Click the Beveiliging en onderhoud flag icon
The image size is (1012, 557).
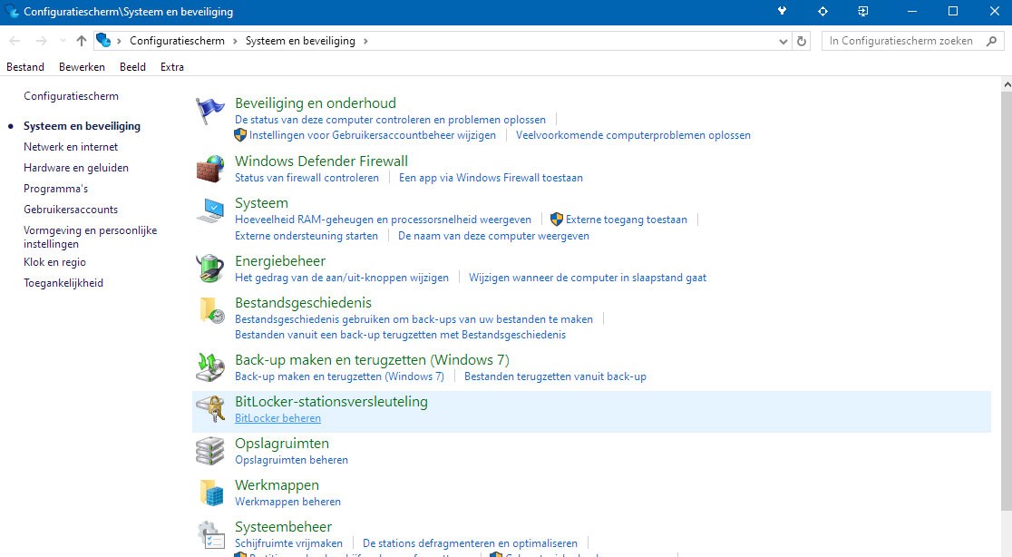pyautogui.click(x=209, y=111)
